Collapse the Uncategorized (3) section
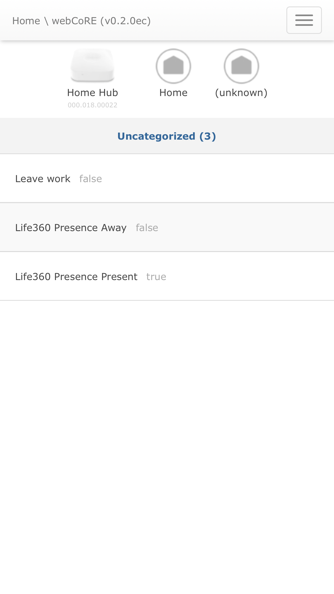This screenshot has width=334, height=594. pos(167,136)
